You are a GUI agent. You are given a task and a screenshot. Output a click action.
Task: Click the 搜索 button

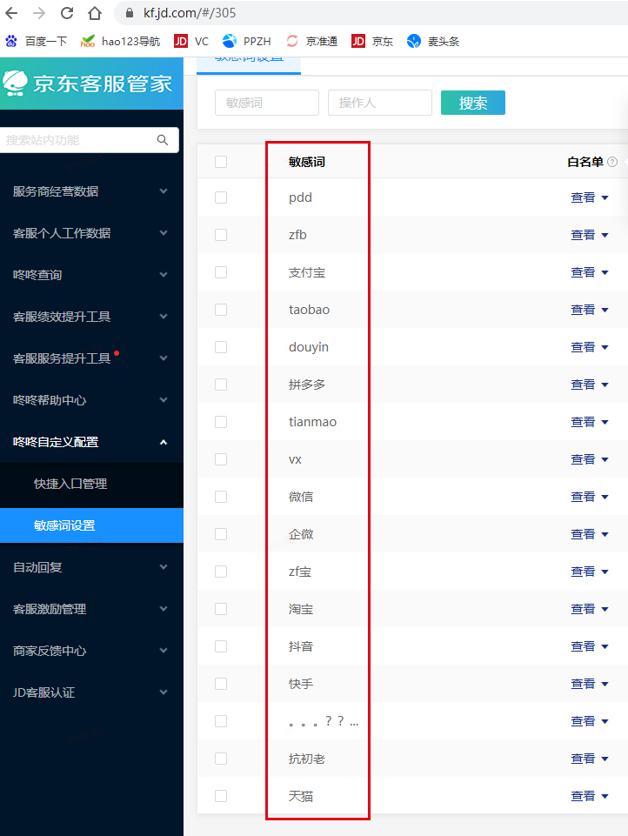pos(473,103)
